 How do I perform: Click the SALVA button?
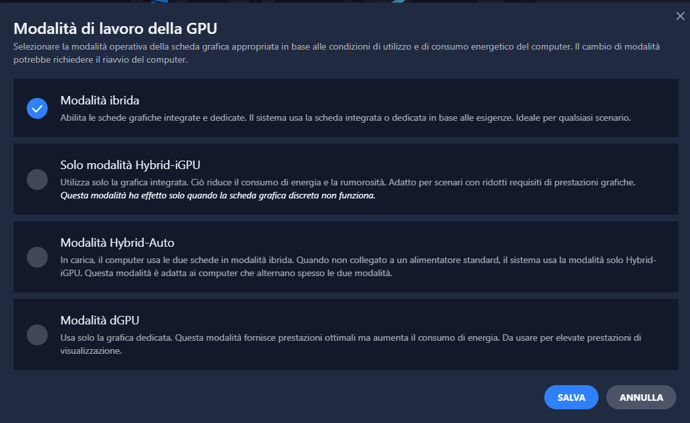coord(570,397)
